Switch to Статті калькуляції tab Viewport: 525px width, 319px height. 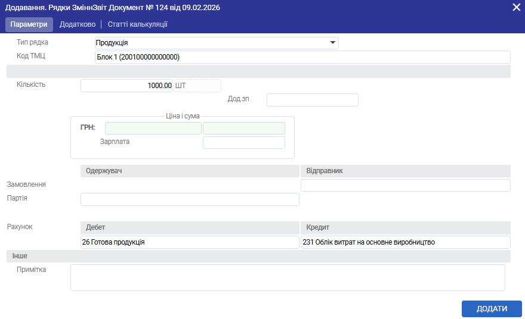[x=137, y=24]
